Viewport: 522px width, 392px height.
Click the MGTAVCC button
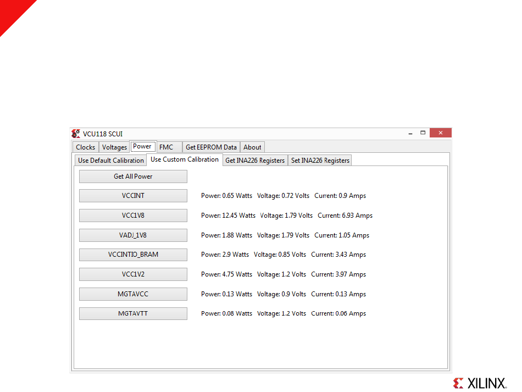point(133,294)
